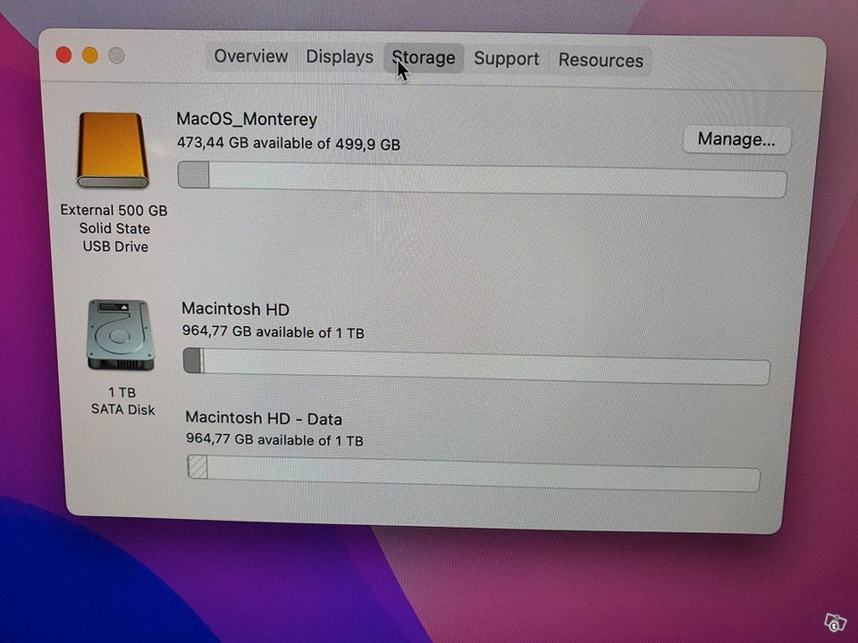Image resolution: width=858 pixels, height=643 pixels.
Task: Open the Displays tab
Action: tap(340, 57)
